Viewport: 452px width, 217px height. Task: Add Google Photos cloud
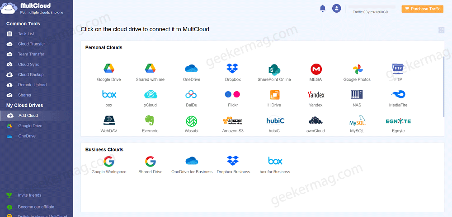coord(357,69)
